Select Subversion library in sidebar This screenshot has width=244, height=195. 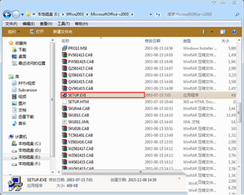[24, 90]
